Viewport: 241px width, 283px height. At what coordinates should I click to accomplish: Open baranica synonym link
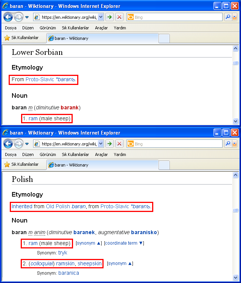click(69, 273)
